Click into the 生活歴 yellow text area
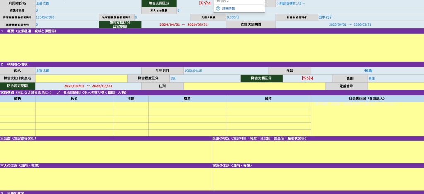The image size is (424, 194). pyautogui.click(x=106, y=152)
